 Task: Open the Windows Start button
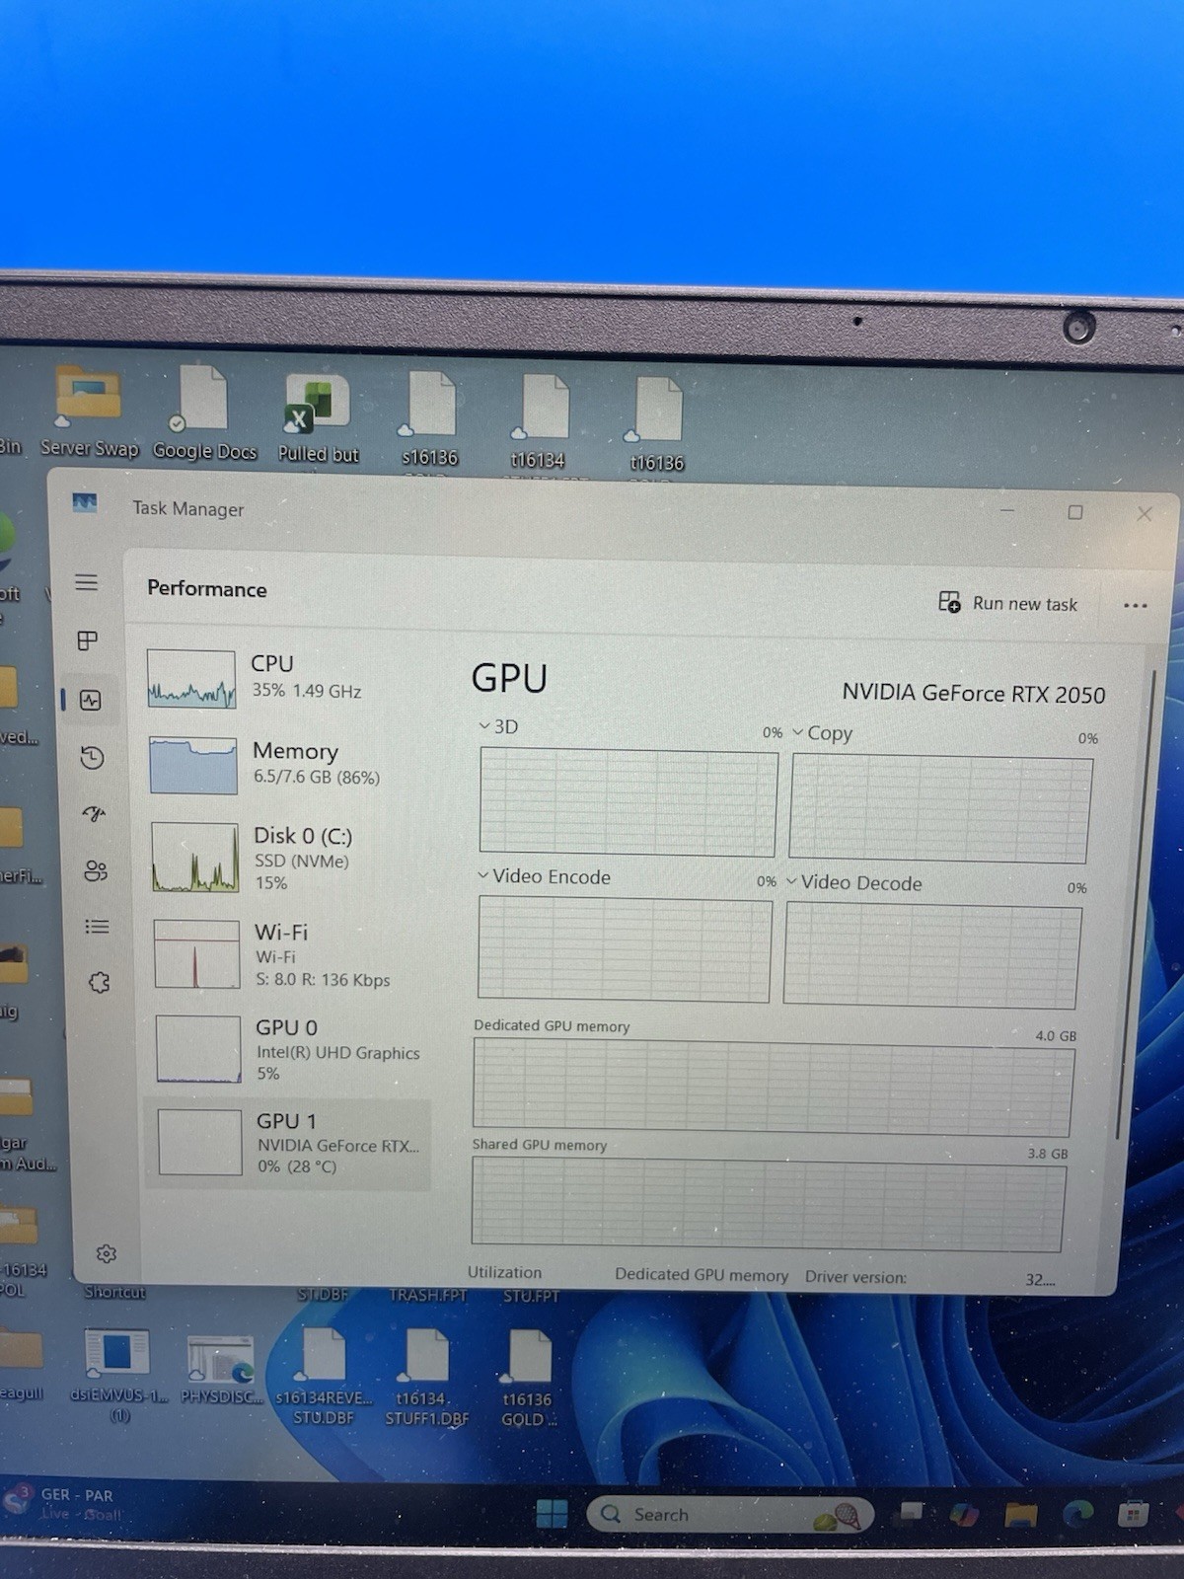coord(552,1513)
